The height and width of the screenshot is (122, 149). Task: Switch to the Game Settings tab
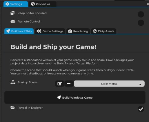[50, 31]
